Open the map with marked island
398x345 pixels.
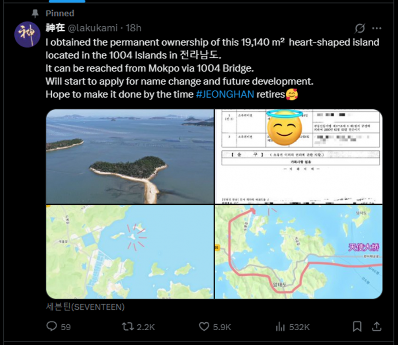tap(130, 252)
